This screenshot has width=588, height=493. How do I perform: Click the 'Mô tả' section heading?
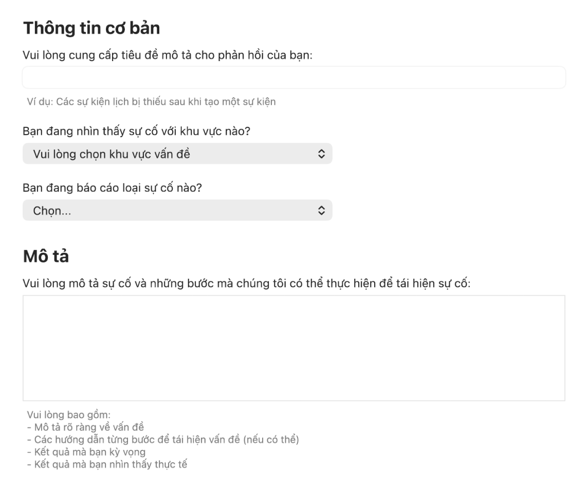click(46, 257)
